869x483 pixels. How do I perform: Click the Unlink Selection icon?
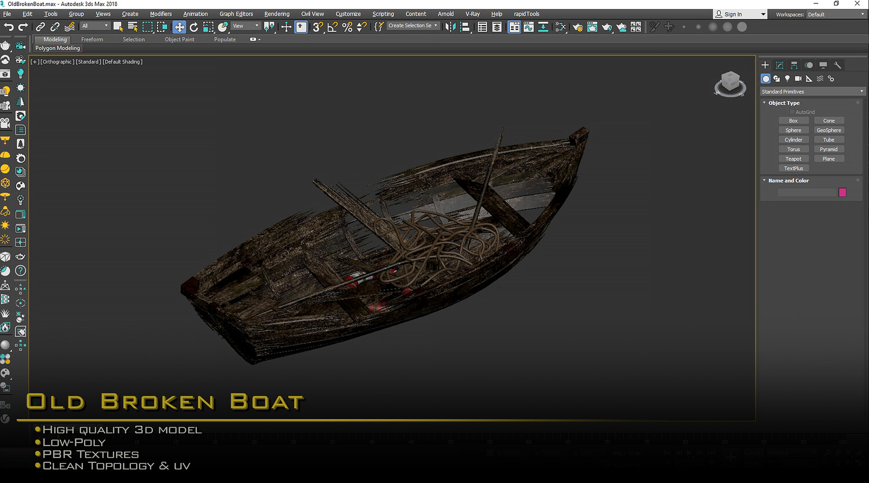click(x=55, y=27)
